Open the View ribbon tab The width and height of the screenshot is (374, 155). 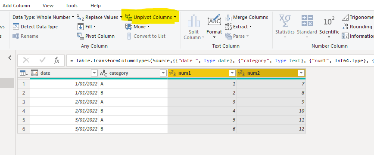48,6
